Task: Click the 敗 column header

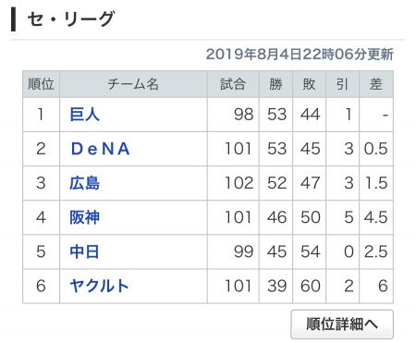Action: pos(310,84)
